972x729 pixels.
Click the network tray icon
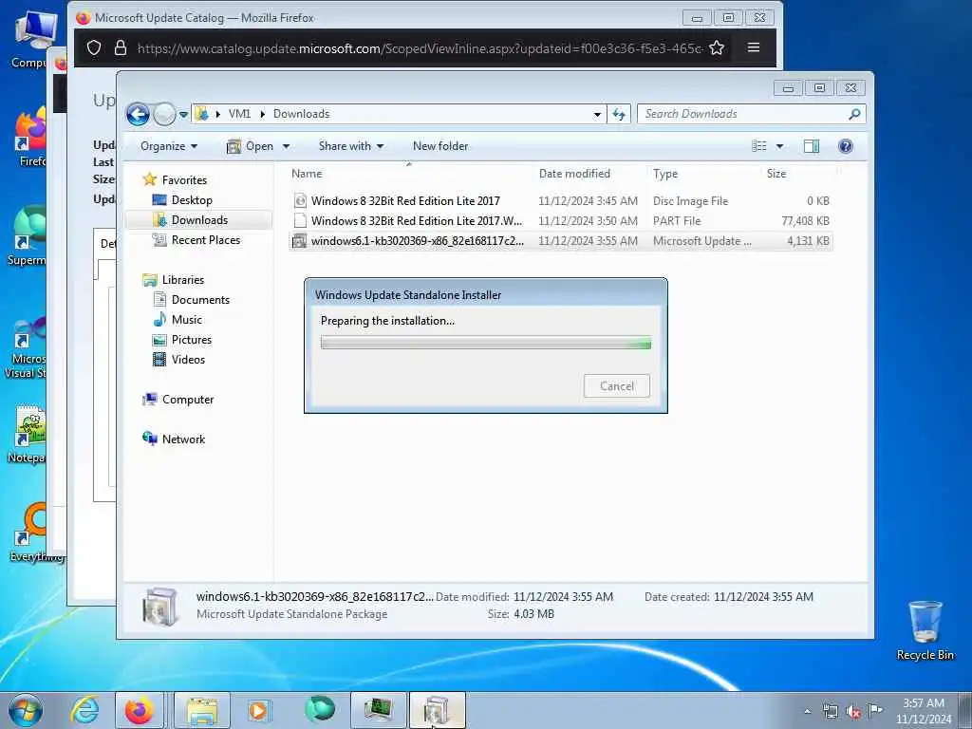(831, 712)
